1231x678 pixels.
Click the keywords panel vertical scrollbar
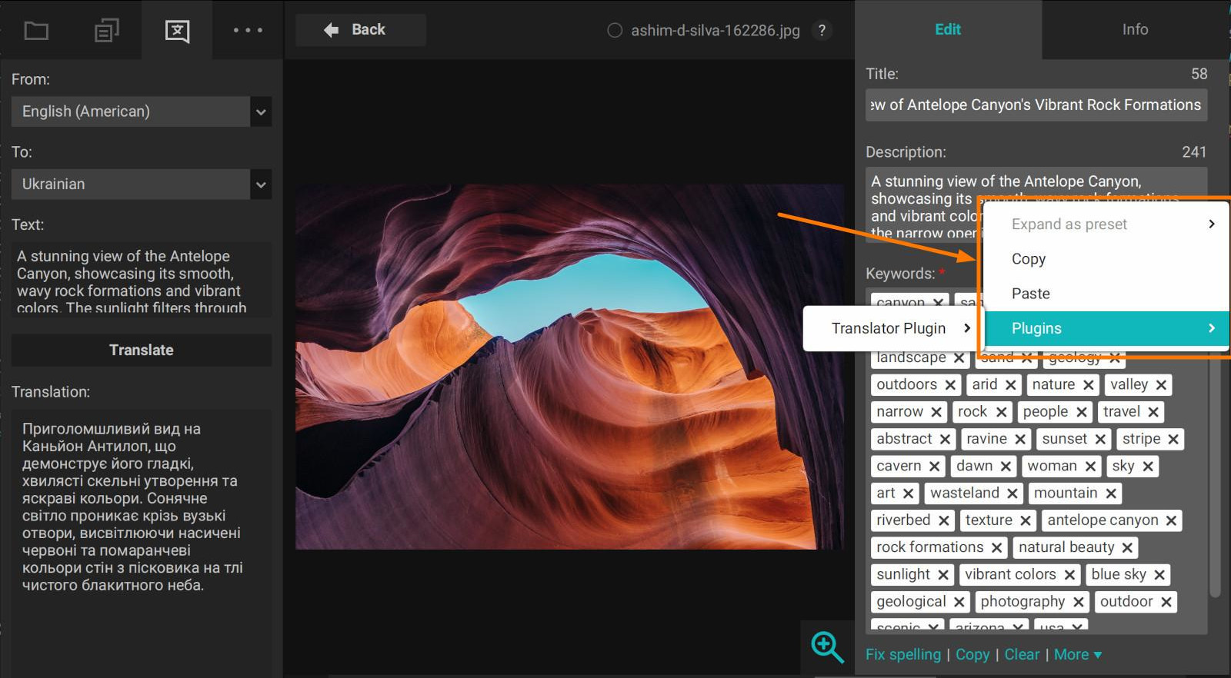pos(1215,477)
